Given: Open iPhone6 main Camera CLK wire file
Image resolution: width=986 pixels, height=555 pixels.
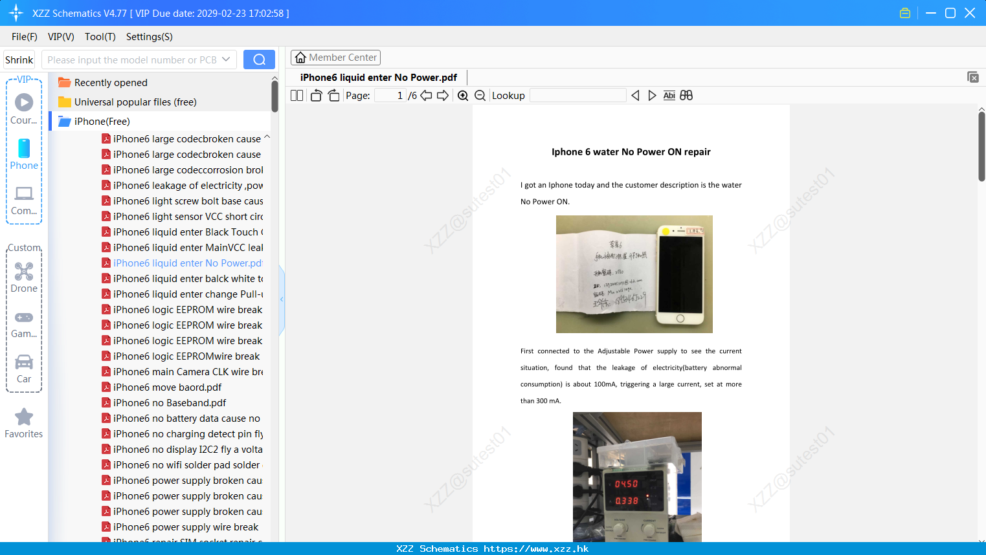Looking at the screenshot, I should click(x=183, y=372).
